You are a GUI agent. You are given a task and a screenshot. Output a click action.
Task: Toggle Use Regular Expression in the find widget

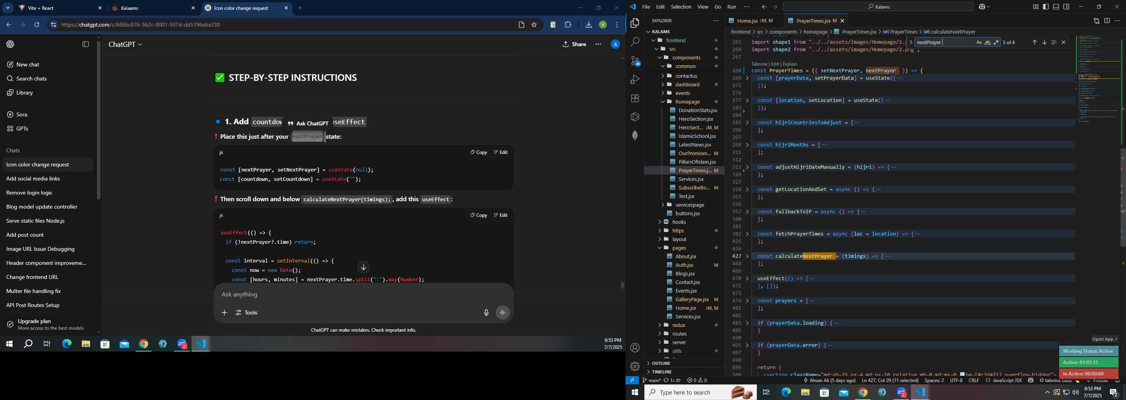pyautogui.click(x=996, y=42)
